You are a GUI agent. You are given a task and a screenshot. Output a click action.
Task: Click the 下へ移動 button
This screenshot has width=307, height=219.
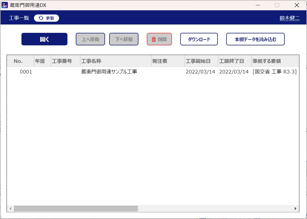[x=124, y=39]
